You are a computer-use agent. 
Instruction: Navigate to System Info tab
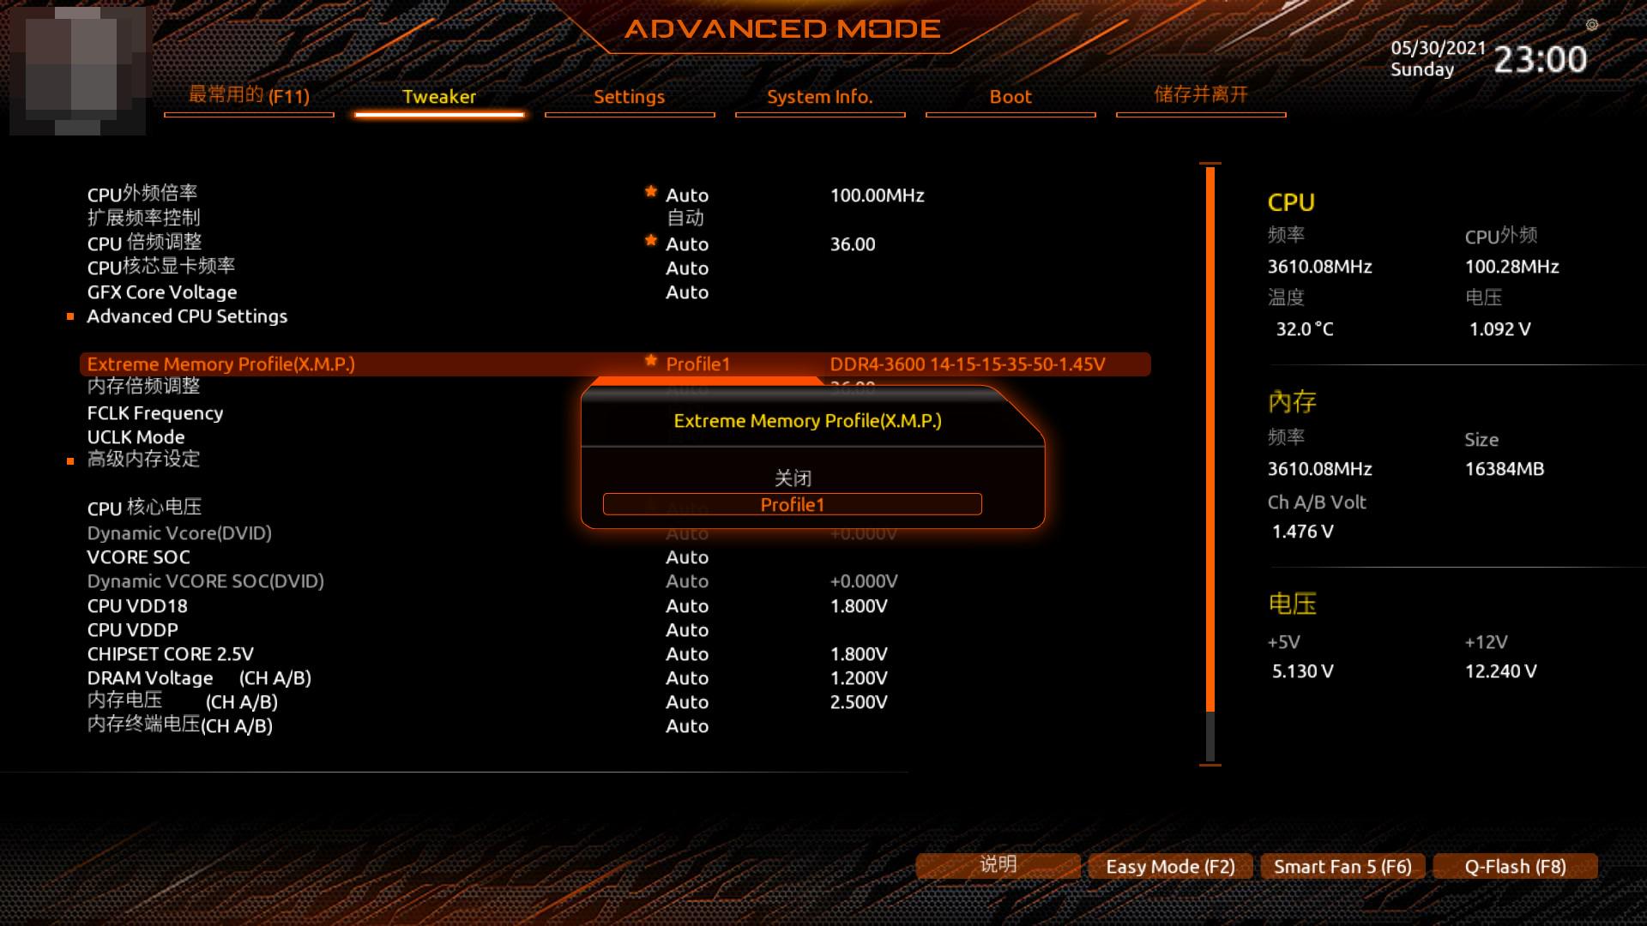[819, 96]
